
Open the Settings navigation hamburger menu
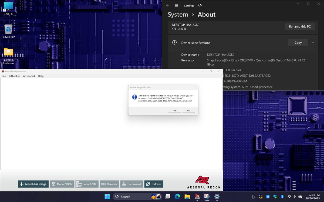click(x=177, y=5)
